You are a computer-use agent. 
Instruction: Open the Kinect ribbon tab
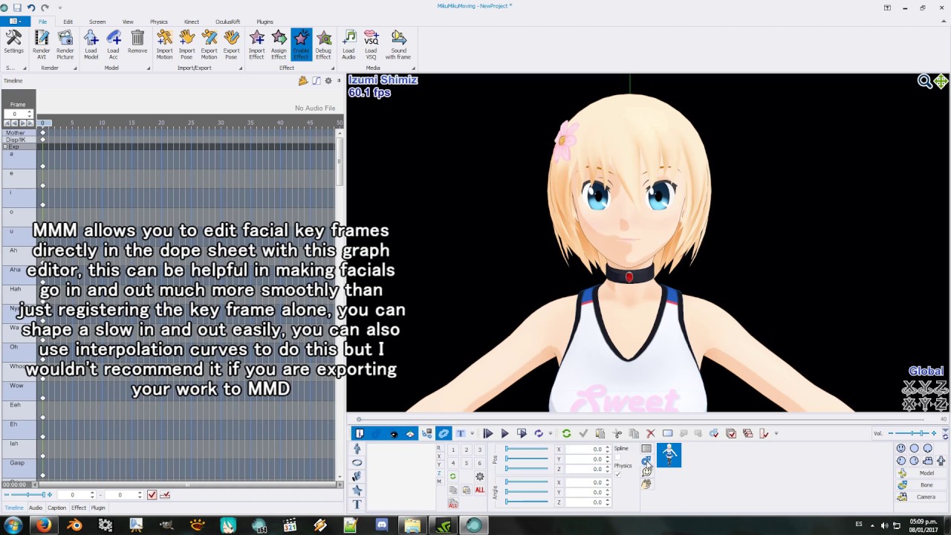(x=191, y=22)
